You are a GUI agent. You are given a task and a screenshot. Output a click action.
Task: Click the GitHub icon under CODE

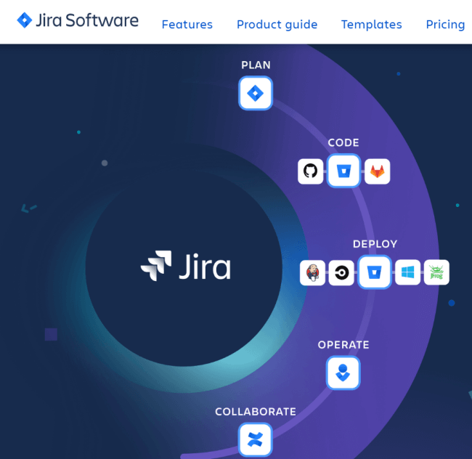pyautogui.click(x=310, y=171)
